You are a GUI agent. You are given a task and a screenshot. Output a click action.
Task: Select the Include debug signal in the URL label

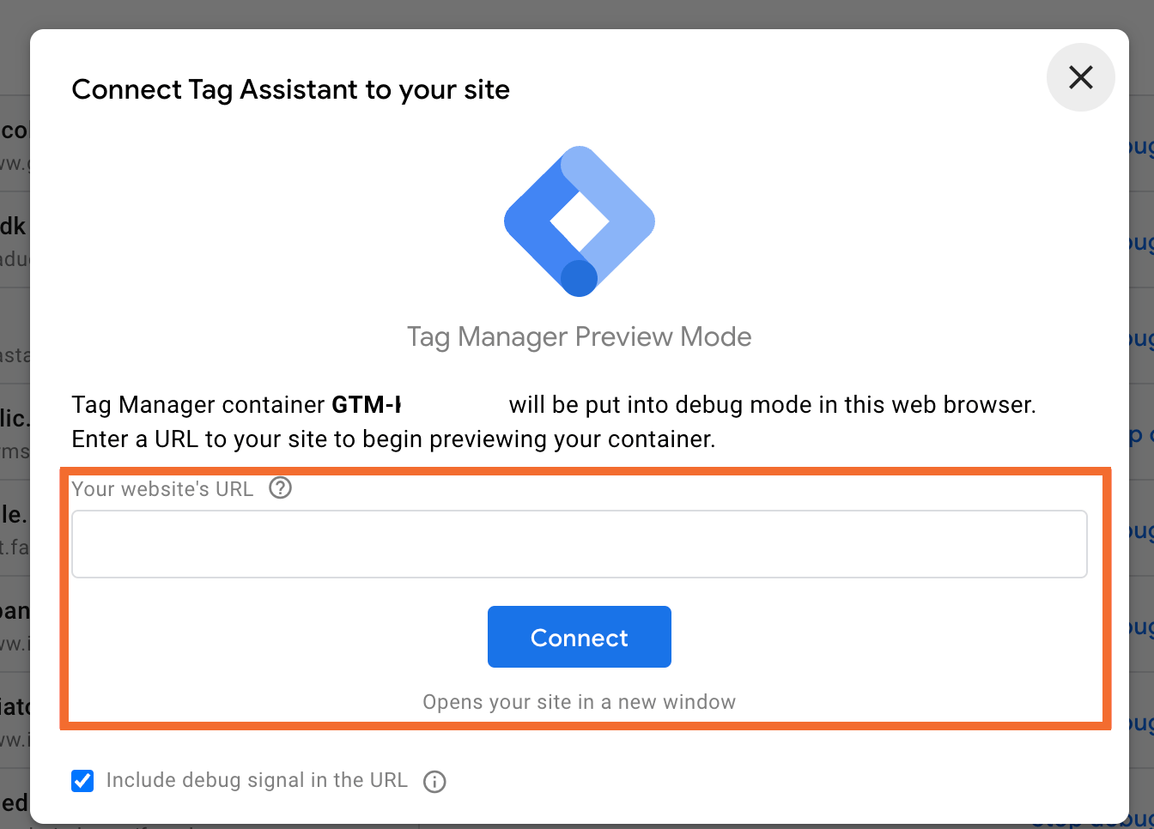(257, 780)
